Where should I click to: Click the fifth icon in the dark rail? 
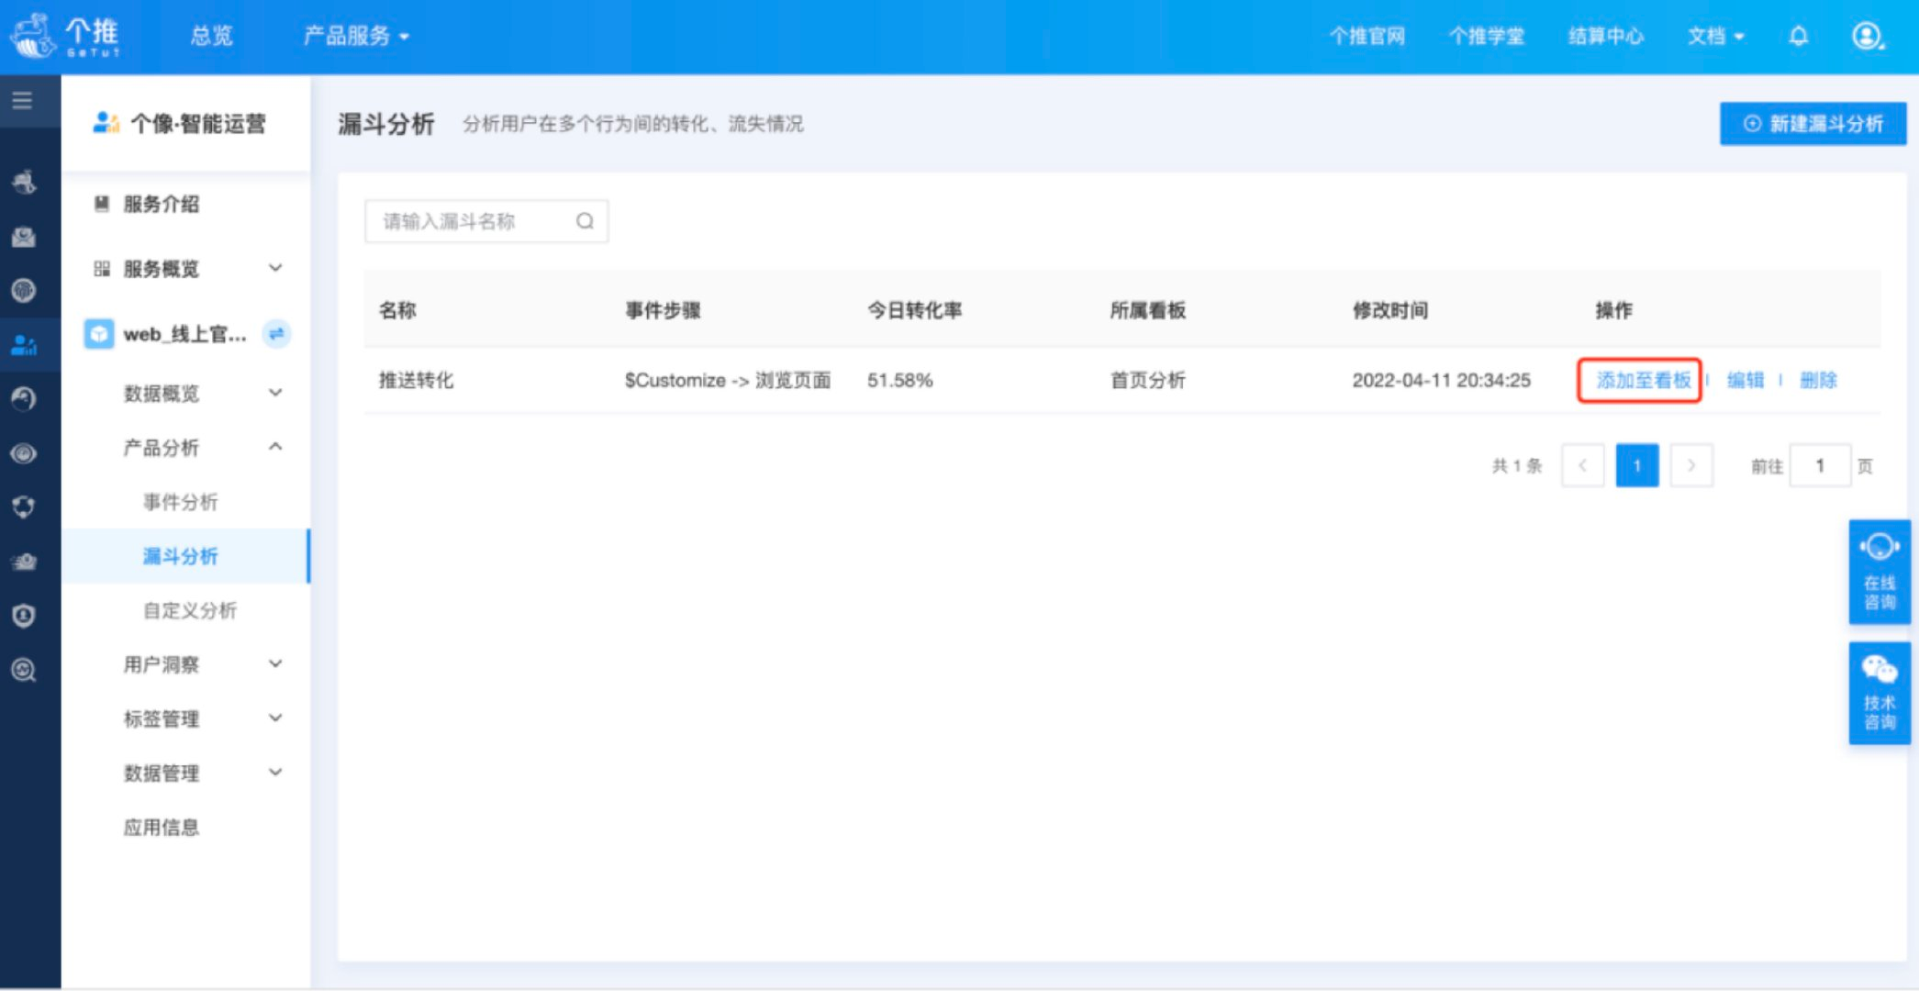click(24, 398)
